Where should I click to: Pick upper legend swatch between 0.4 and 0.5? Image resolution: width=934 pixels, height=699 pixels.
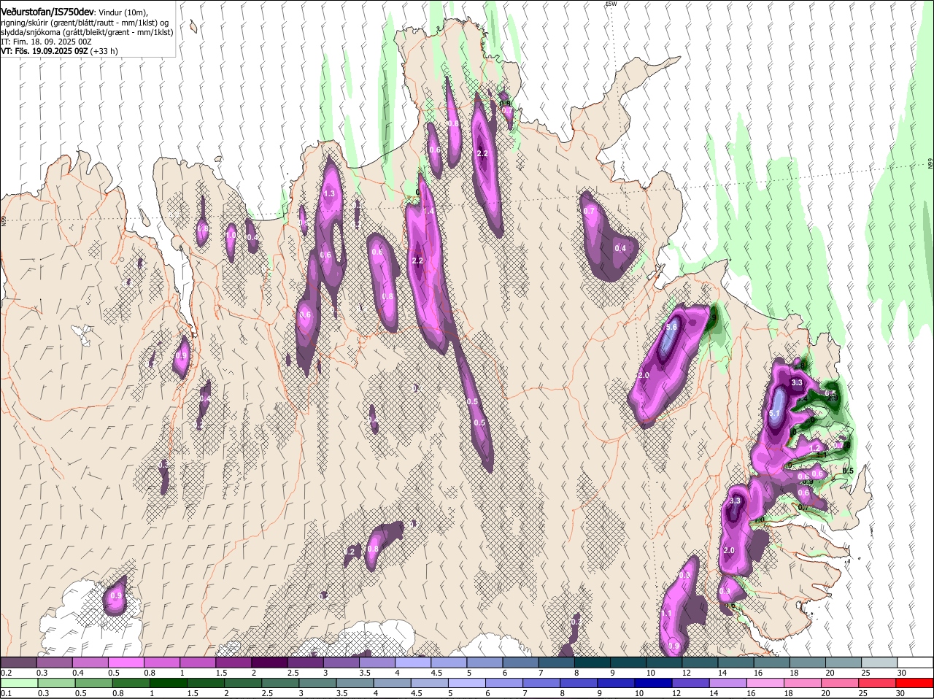[90, 662]
